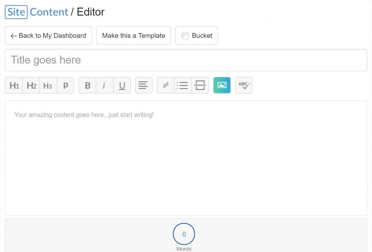Open the SiteContent logo link
This screenshot has height=252, width=372.
[36, 12]
